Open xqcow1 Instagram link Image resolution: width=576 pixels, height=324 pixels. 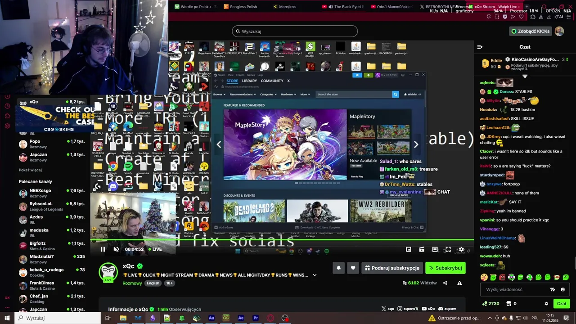coord(408,309)
